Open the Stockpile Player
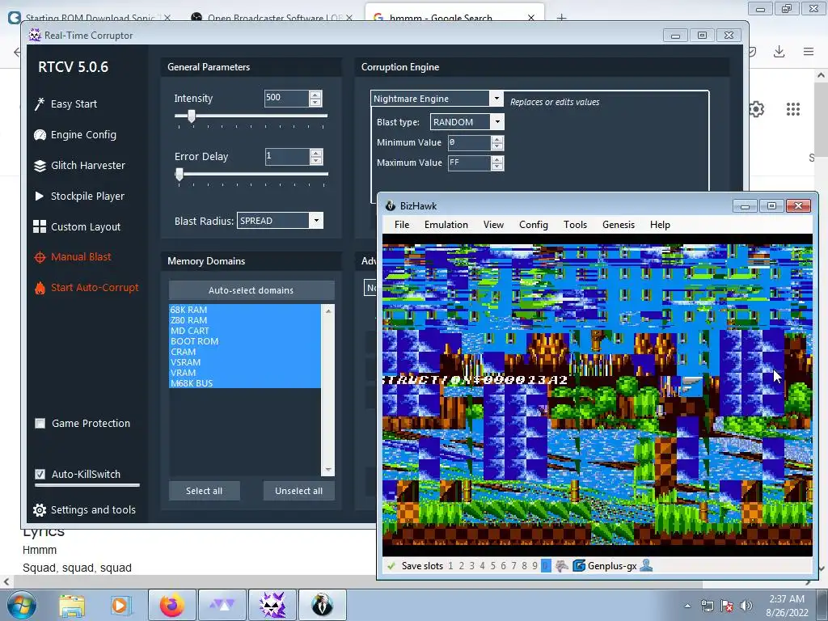Image resolution: width=828 pixels, height=621 pixels. (79, 196)
